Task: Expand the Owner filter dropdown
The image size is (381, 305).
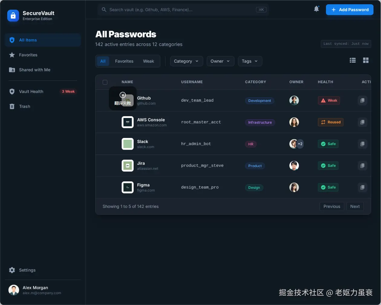Action: coord(220,61)
